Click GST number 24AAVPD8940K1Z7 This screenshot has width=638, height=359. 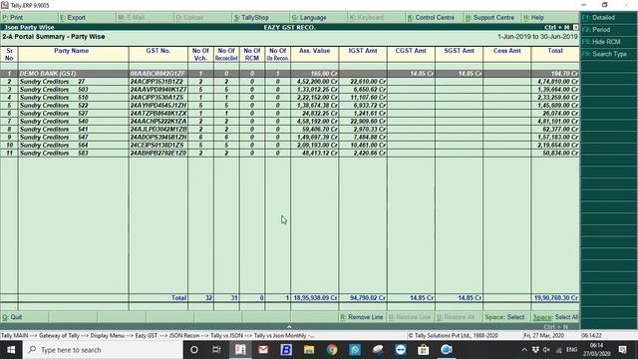click(x=159, y=89)
